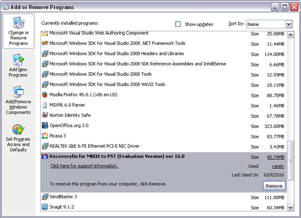Screen dimensions: 301x218
Task: Click the .NET Framework Tools SDK icon
Action: tap(45, 43)
